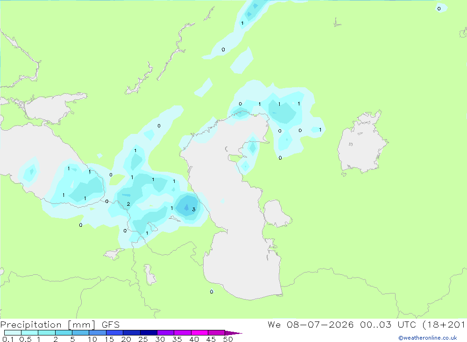Click the legend label '35'

pyautogui.click(x=177, y=339)
